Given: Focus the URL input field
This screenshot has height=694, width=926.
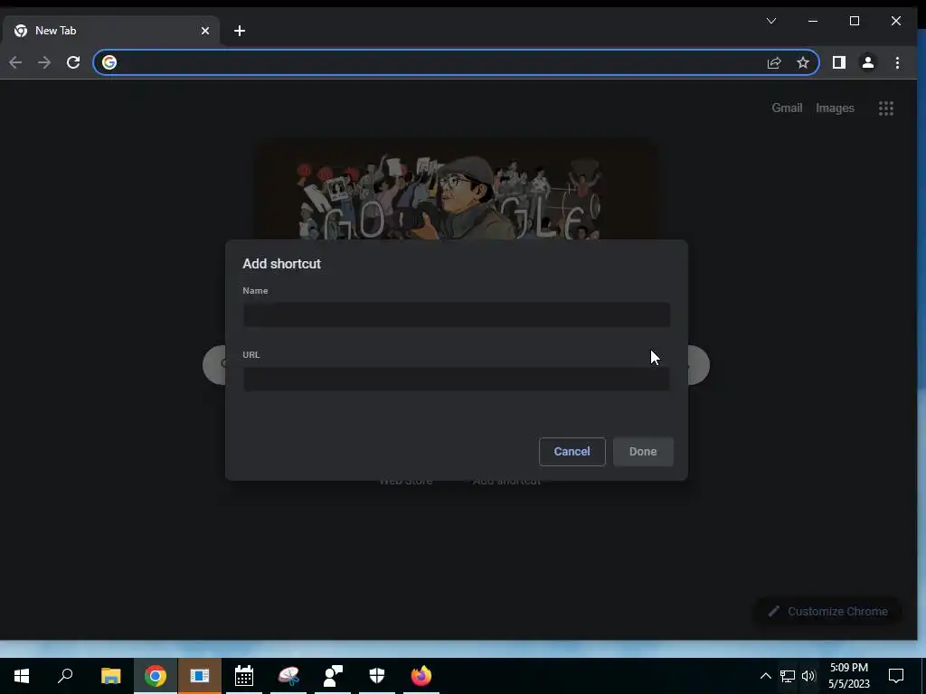Looking at the screenshot, I should pyautogui.click(x=457, y=379).
